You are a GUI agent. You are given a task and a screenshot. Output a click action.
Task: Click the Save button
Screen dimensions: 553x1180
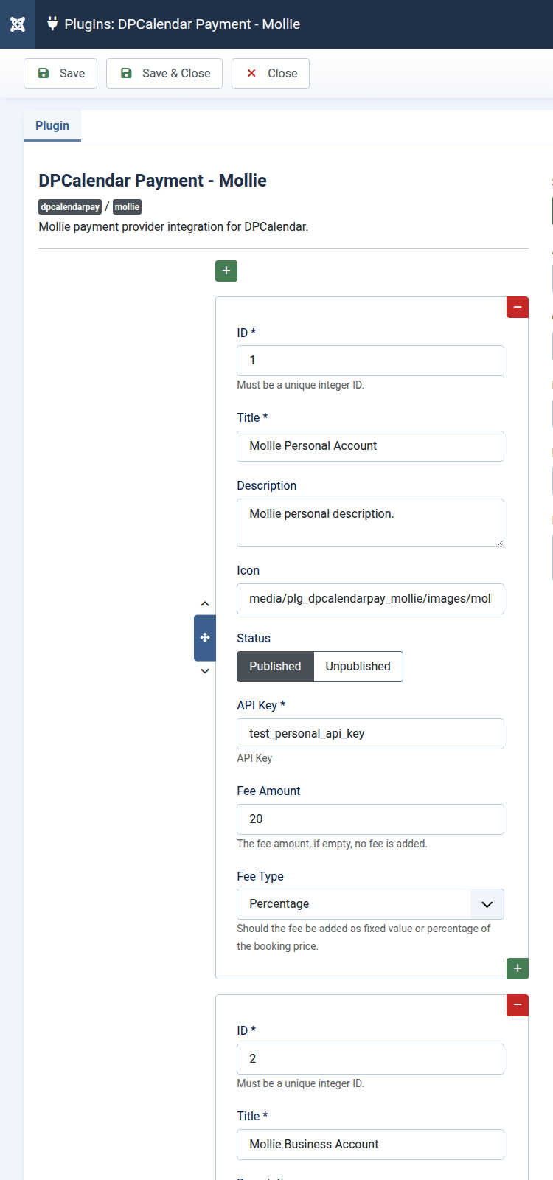(60, 74)
